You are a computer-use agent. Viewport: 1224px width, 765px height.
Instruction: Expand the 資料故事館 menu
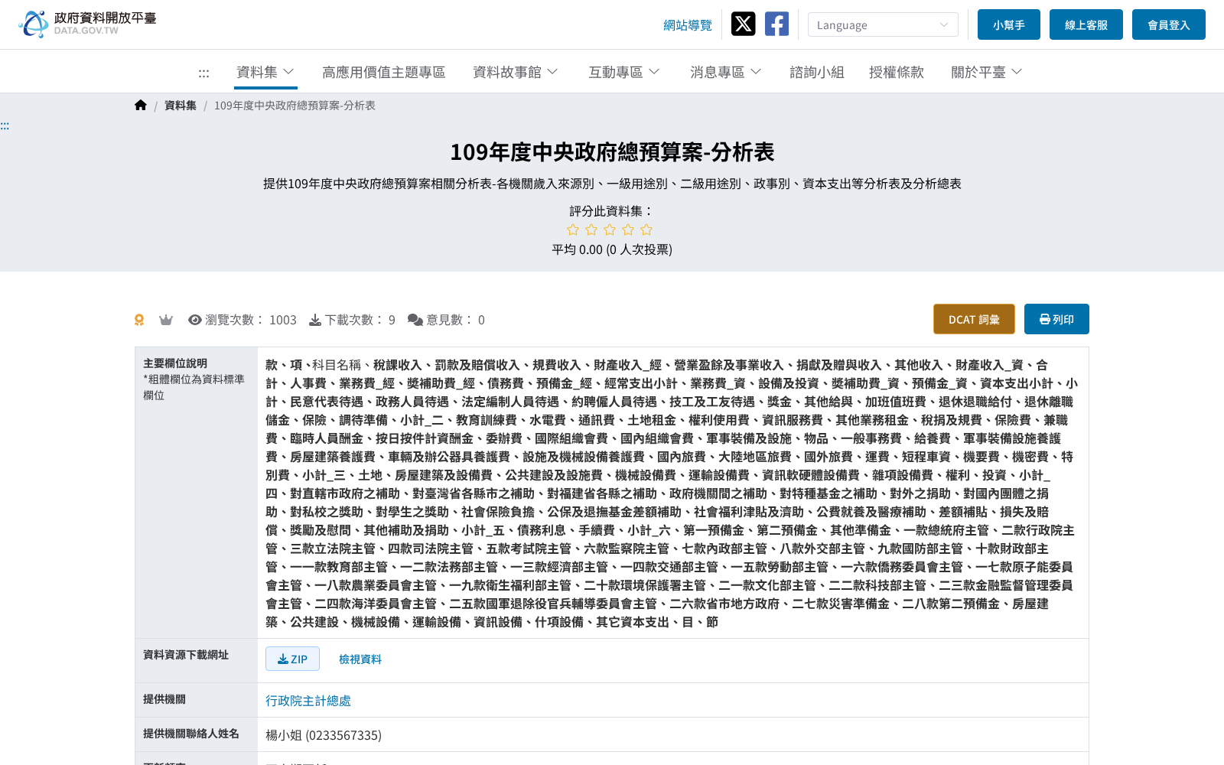click(x=515, y=72)
